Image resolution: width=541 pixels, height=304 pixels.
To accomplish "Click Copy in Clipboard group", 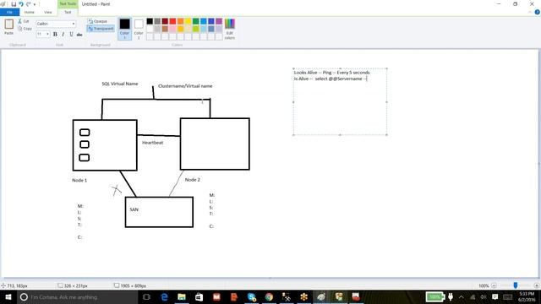I will coord(25,29).
